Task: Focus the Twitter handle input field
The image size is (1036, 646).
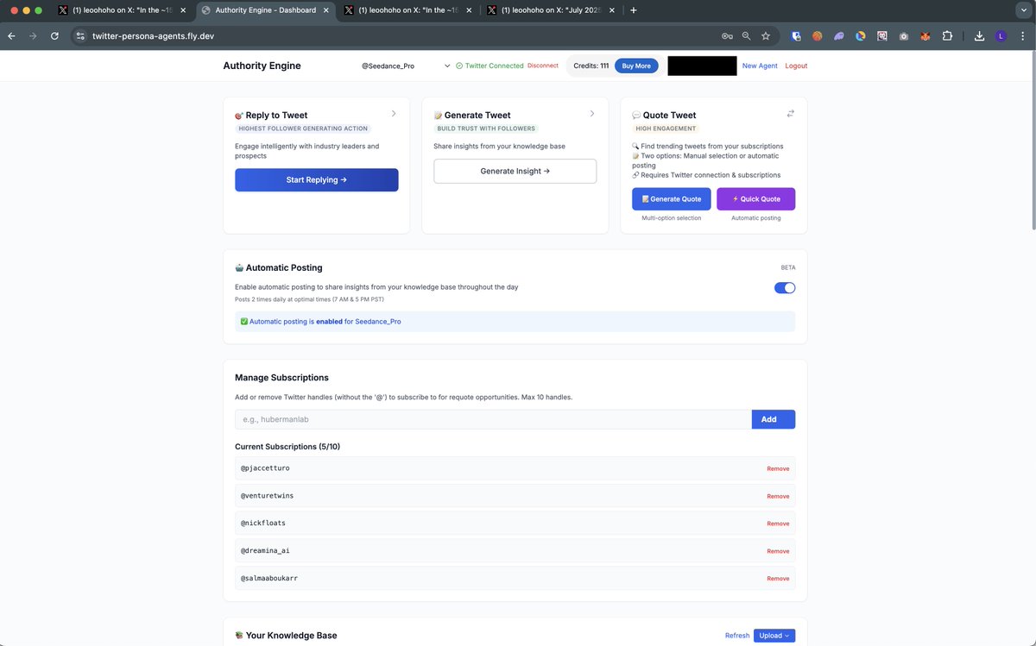Action: [x=493, y=419]
